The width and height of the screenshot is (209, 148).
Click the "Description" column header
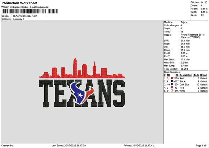pyautogui.click(x=186, y=75)
